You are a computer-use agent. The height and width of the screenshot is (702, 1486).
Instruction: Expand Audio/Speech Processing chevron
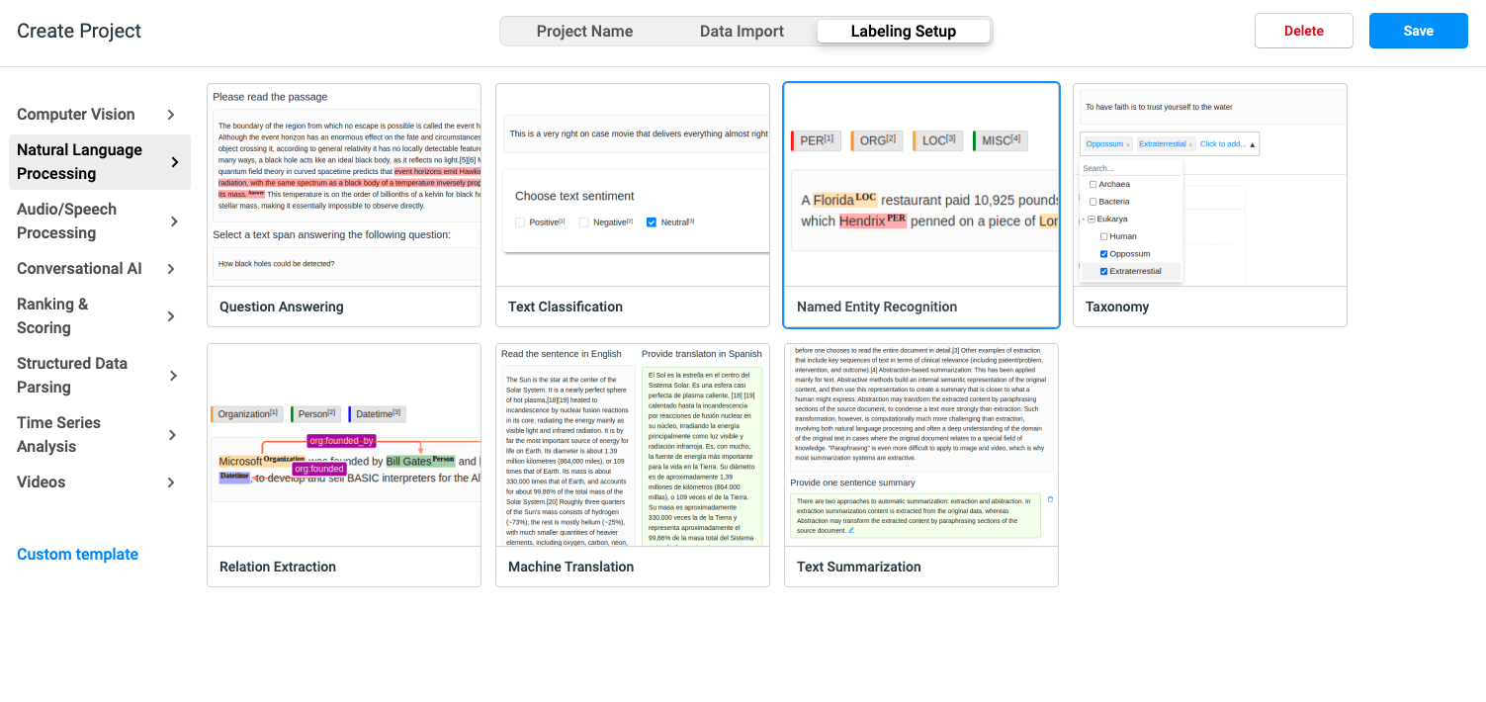tap(174, 221)
